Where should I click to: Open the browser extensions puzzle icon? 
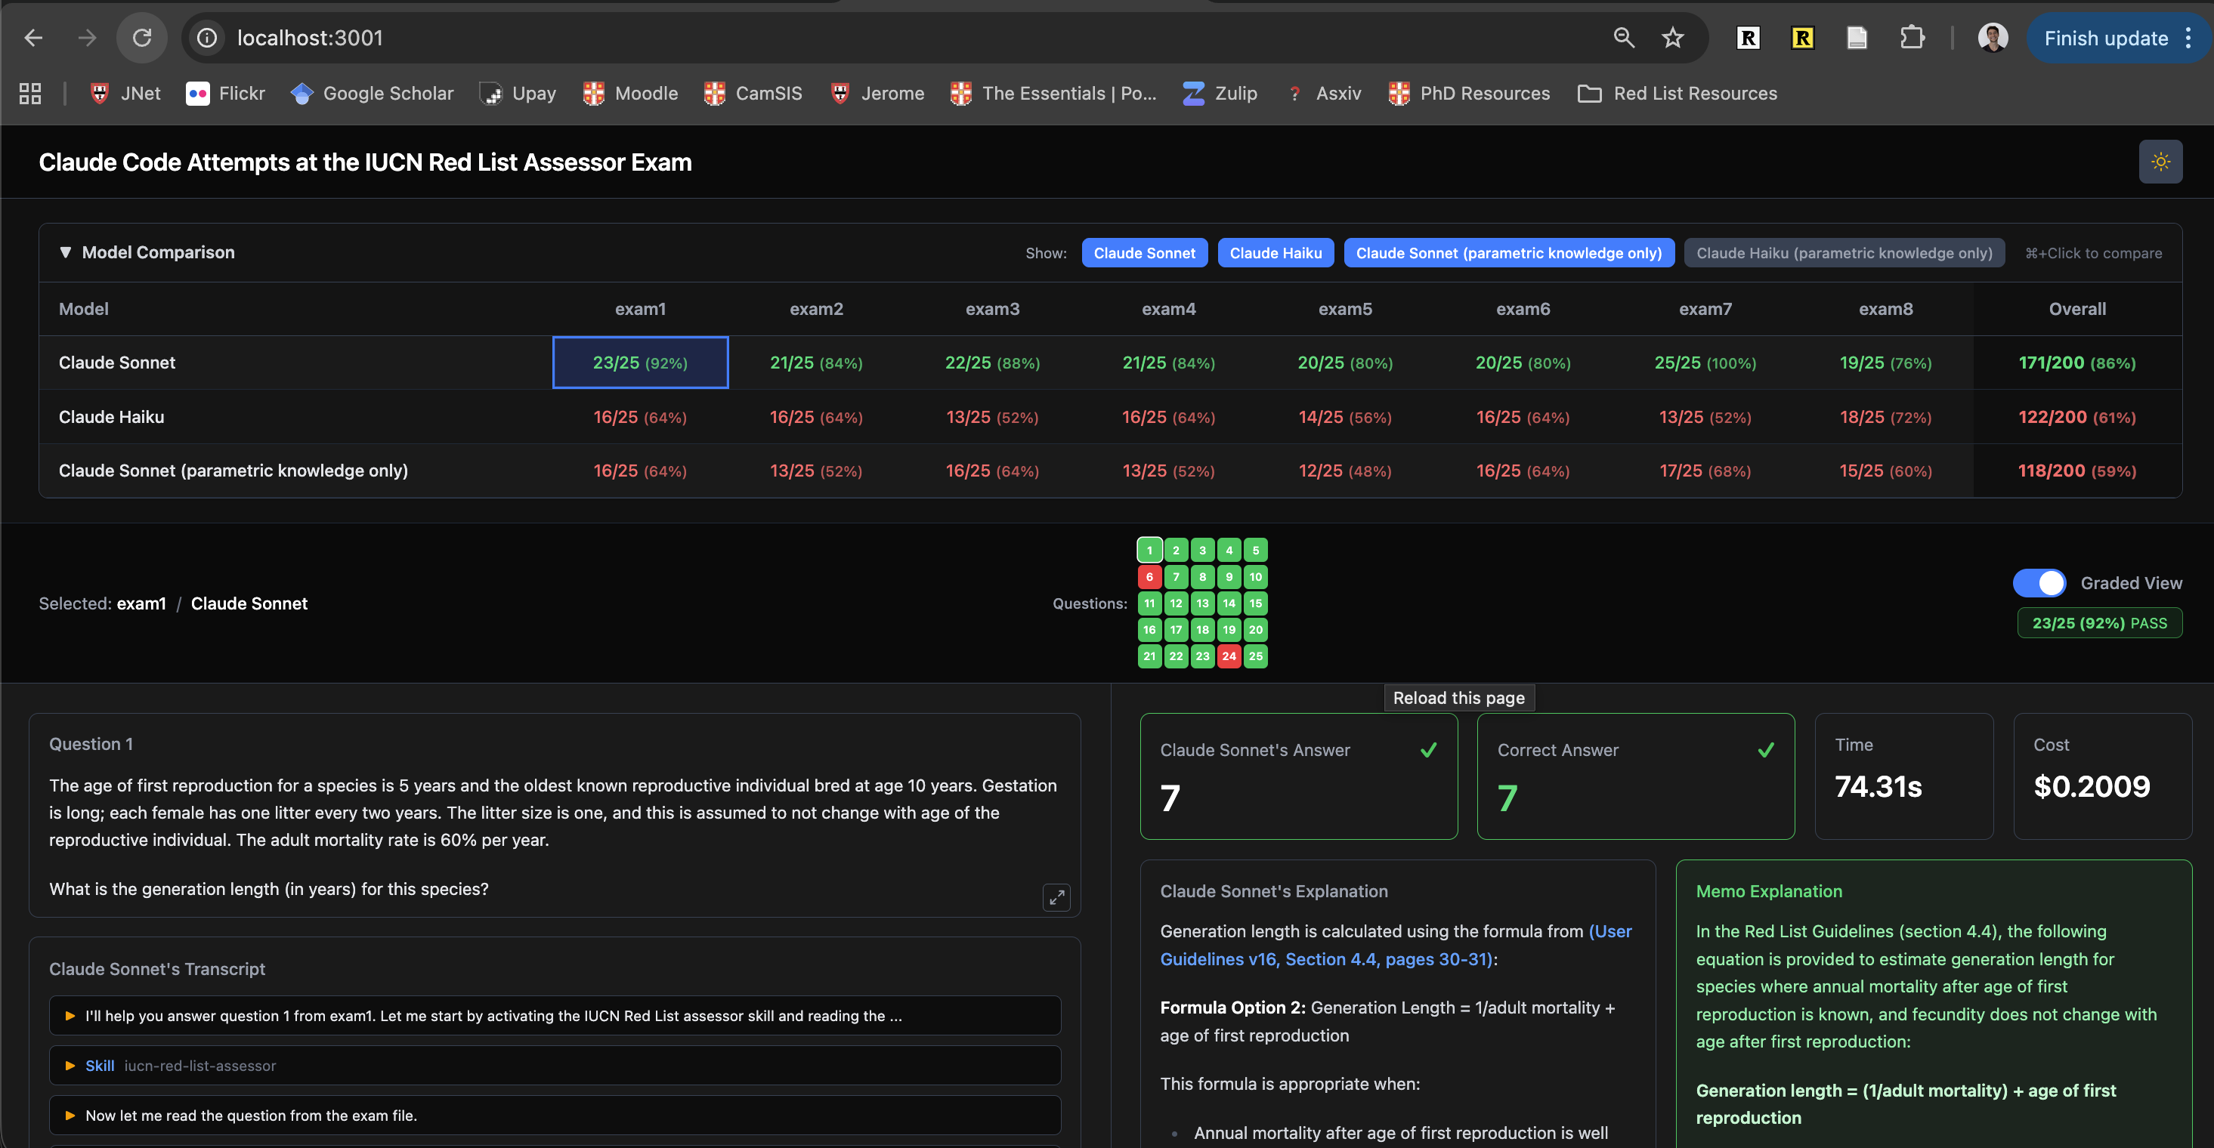point(1912,38)
